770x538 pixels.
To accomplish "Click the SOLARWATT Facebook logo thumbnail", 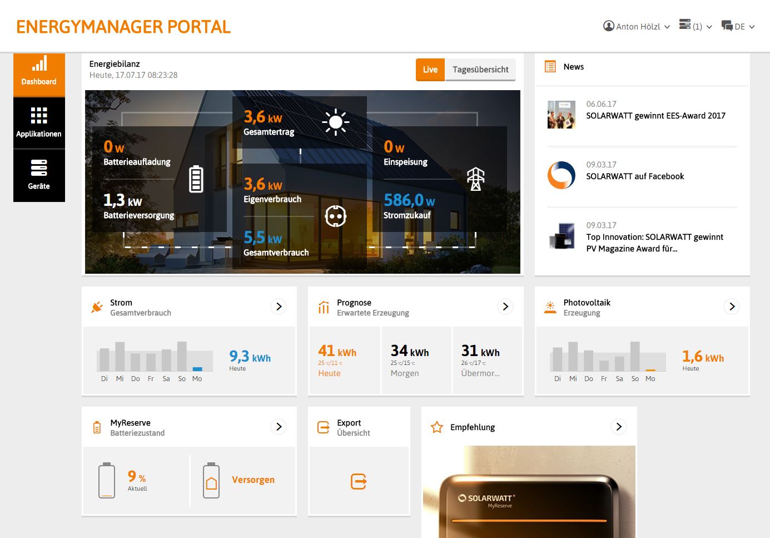I will 562,175.
